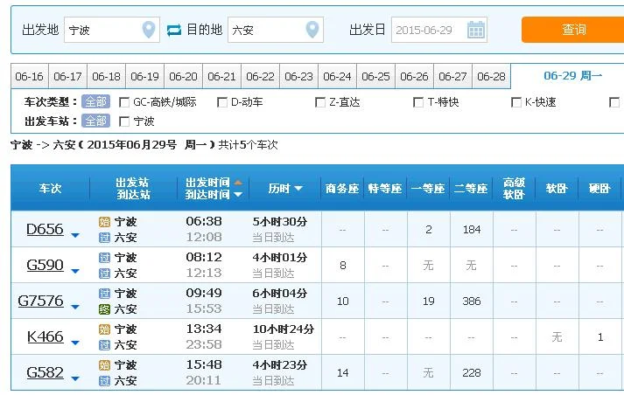Image resolution: width=624 pixels, height=395 pixels.
Task: Select the 06-22 date tab
Action: pos(260,76)
